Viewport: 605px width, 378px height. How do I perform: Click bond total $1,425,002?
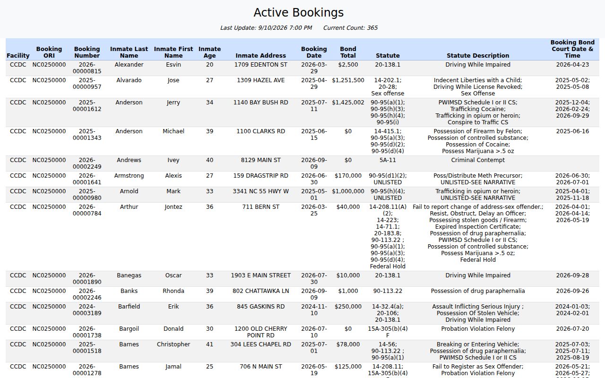point(348,103)
